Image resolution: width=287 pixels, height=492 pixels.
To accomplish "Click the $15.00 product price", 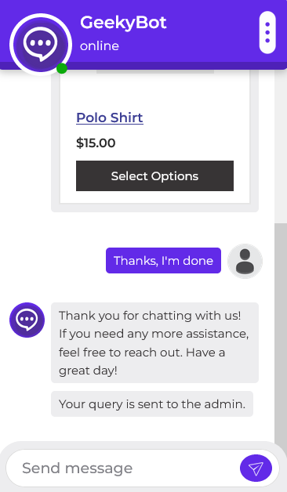I will click(x=96, y=143).
